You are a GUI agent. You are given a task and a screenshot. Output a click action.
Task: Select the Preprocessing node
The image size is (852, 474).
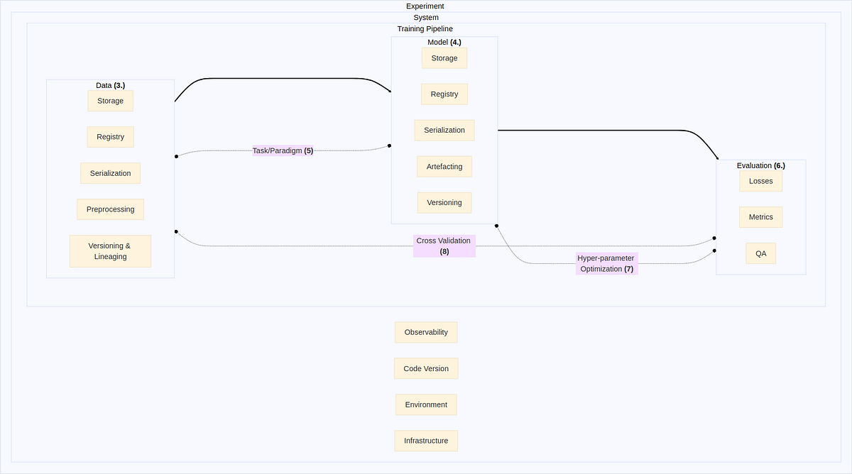click(110, 209)
